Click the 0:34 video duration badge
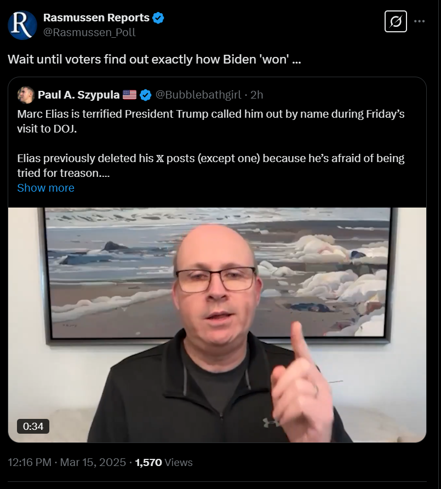The height and width of the screenshot is (489, 441). pos(33,427)
